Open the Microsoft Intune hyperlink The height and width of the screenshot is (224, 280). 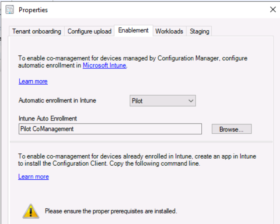coord(104,66)
